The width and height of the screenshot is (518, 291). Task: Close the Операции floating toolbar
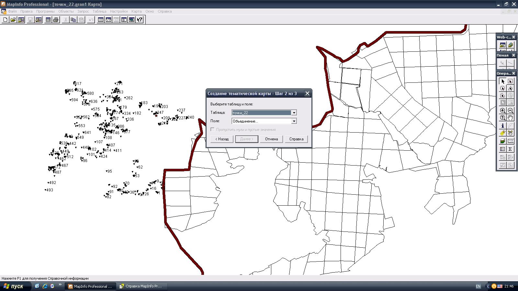[513, 73]
